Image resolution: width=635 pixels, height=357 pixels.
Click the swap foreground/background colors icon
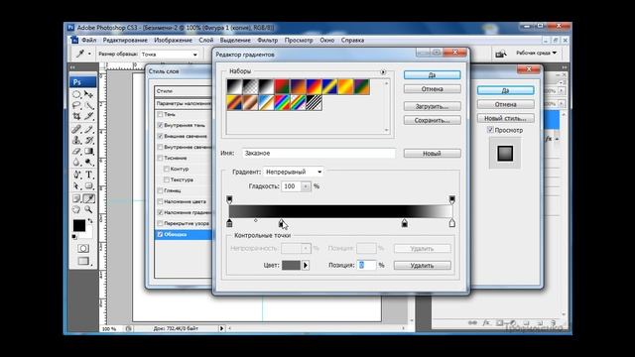click(90, 221)
